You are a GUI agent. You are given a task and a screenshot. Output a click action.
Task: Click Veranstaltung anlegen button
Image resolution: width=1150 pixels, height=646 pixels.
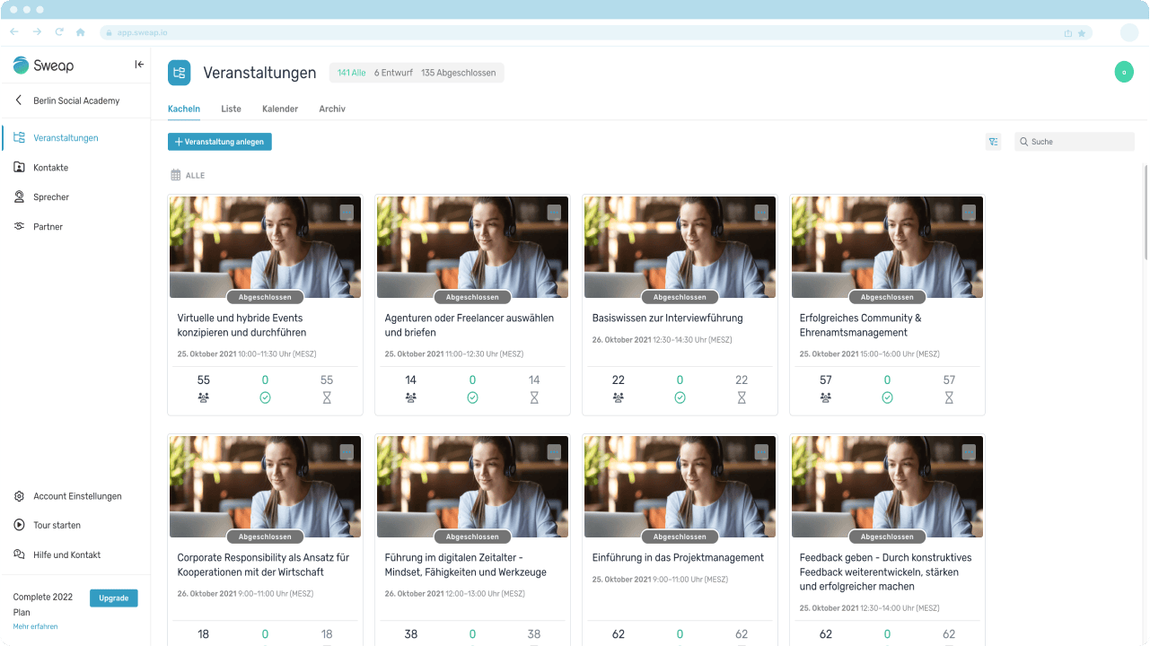tap(220, 142)
